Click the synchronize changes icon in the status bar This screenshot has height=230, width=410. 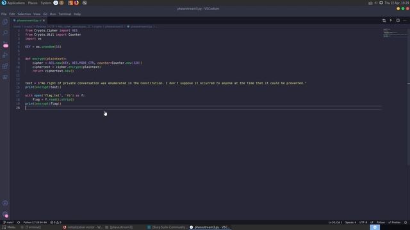pos(19,222)
